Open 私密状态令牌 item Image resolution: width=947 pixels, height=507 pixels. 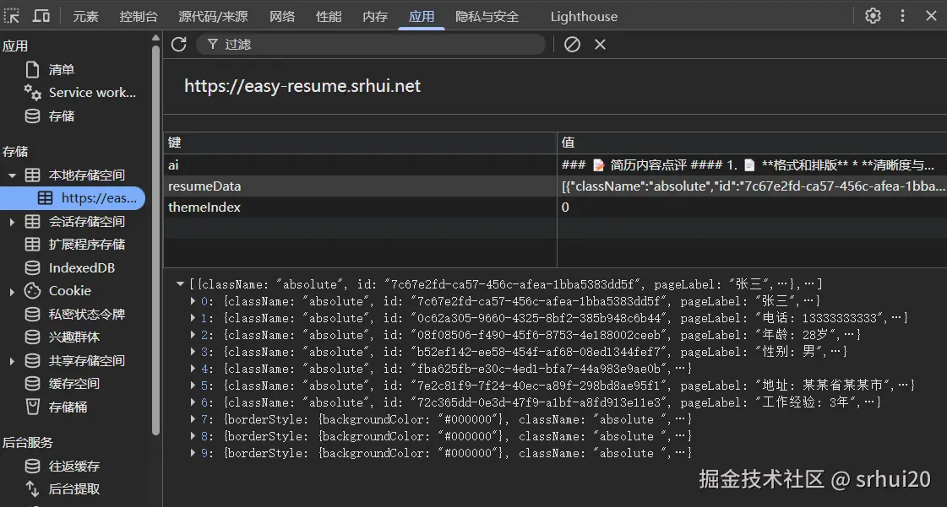tap(86, 314)
